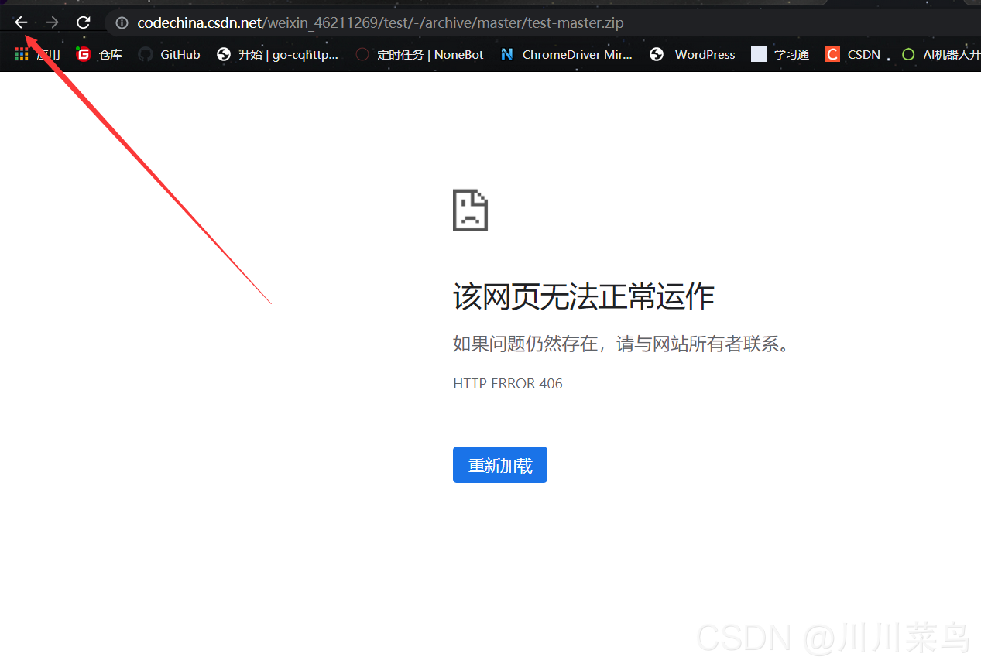
Task: Open the 开始 | go-cqhttp bookmark
Action: tap(278, 54)
